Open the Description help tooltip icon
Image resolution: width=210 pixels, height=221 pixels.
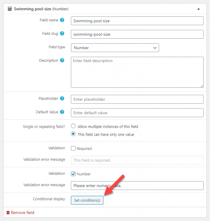pos(62,61)
